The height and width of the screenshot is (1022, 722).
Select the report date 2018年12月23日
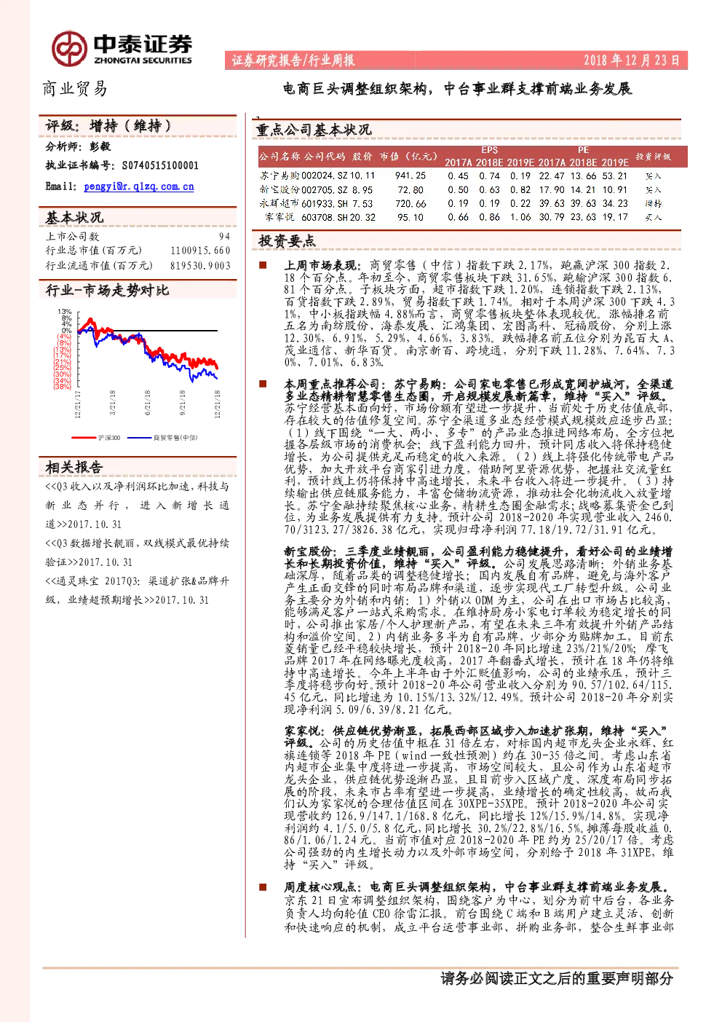pyautogui.click(x=631, y=60)
